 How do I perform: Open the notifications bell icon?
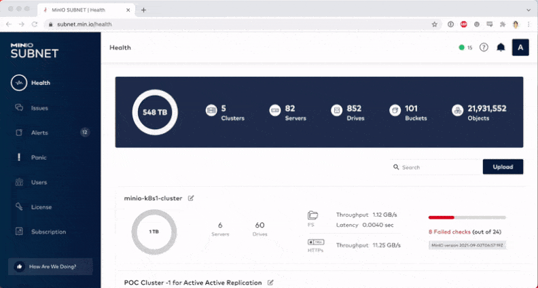(x=501, y=48)
